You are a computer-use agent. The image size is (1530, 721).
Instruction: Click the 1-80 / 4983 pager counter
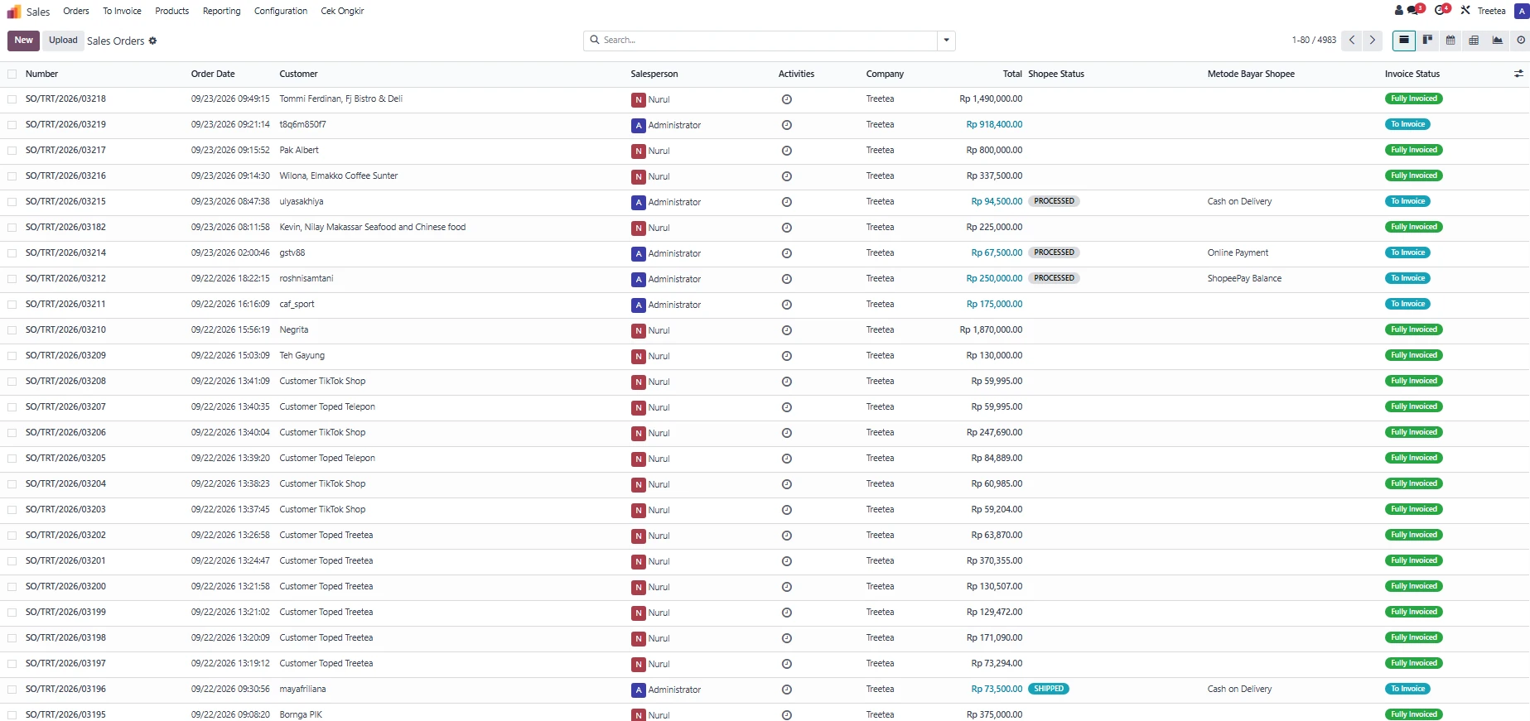pyautogui.click(x=1314, y=40)
